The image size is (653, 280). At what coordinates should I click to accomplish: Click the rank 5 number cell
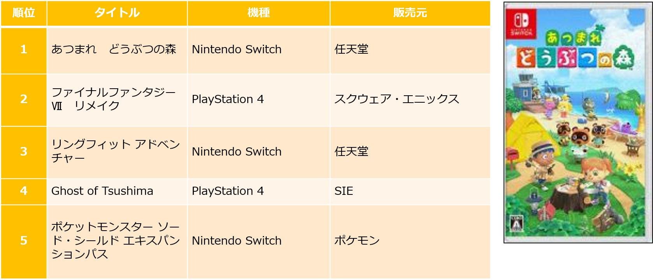(24, 241)
